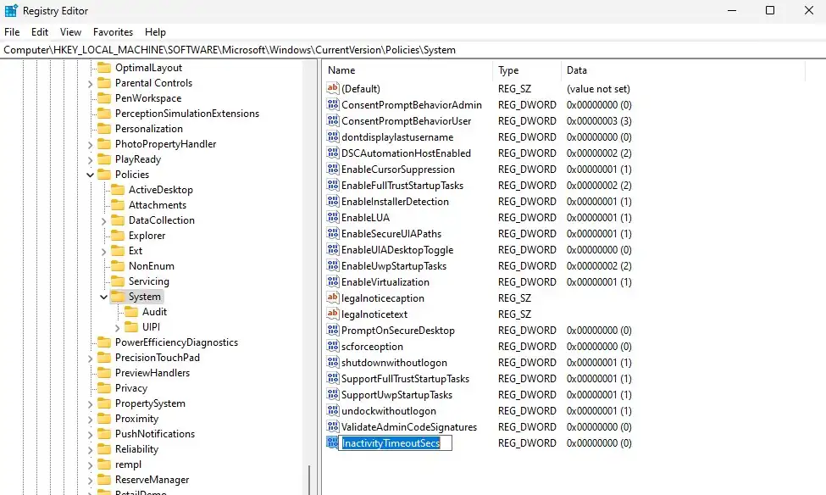Select the rempl key
Screen dimensions: 826x495
point(128,464)
